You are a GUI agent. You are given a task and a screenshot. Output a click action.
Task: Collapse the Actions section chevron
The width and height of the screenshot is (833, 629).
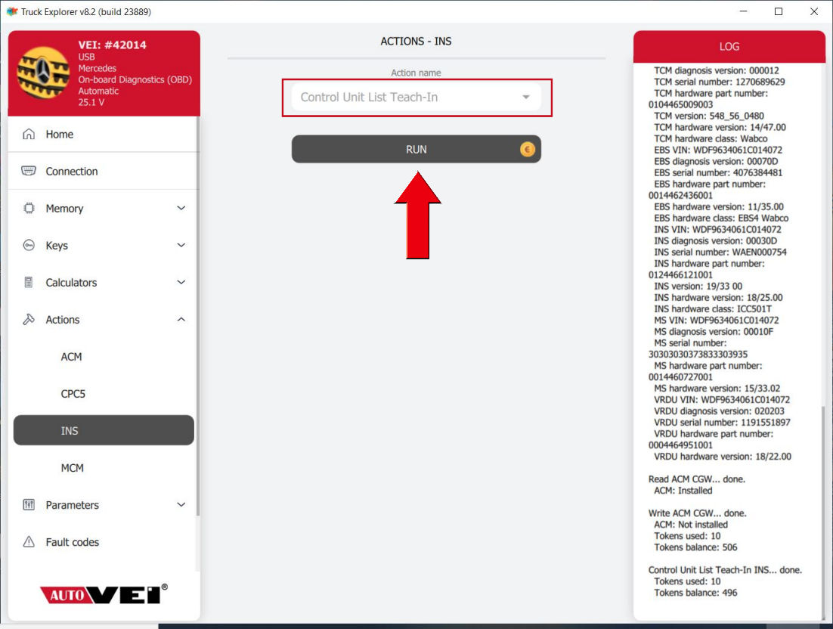[x=181, y=320]
